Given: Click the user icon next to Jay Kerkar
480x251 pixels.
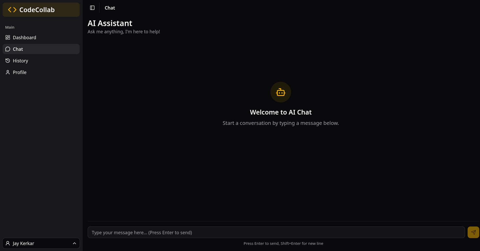Looking at the screenshot, I should point(7,243).
